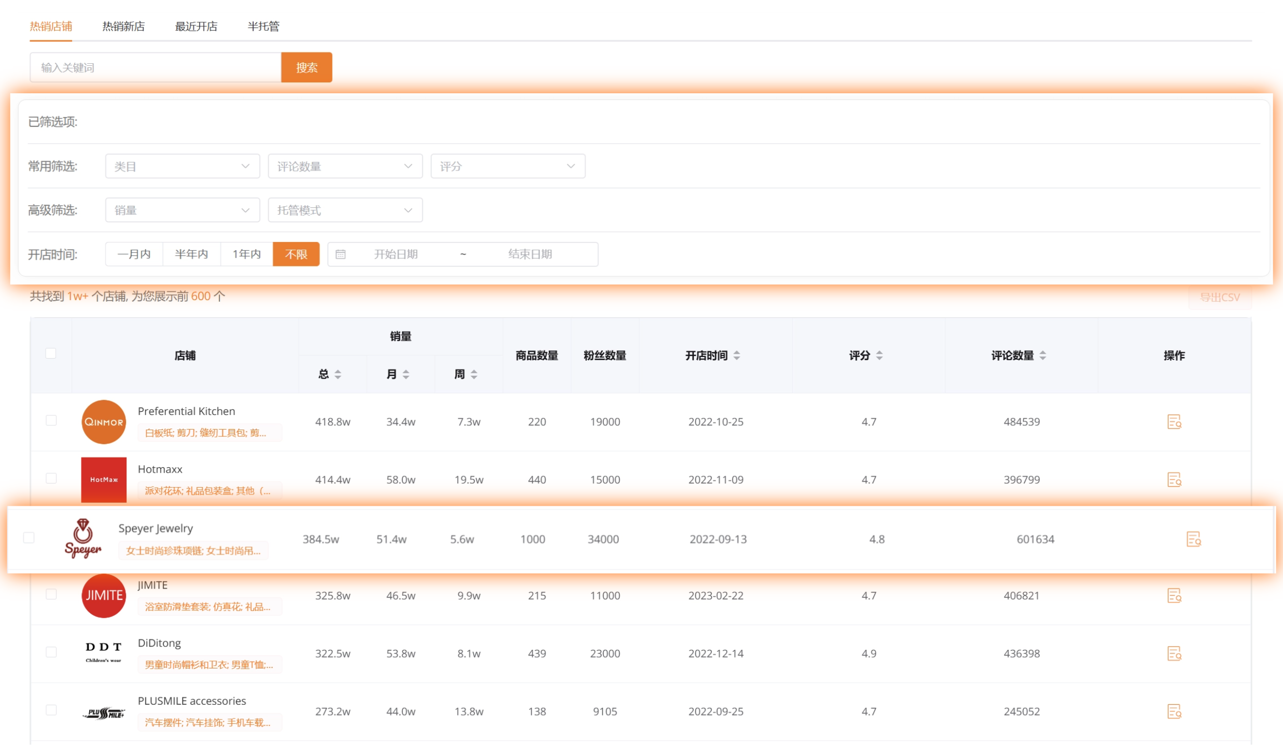Click the DDT Children's wear logo

[x=104, y=653]
